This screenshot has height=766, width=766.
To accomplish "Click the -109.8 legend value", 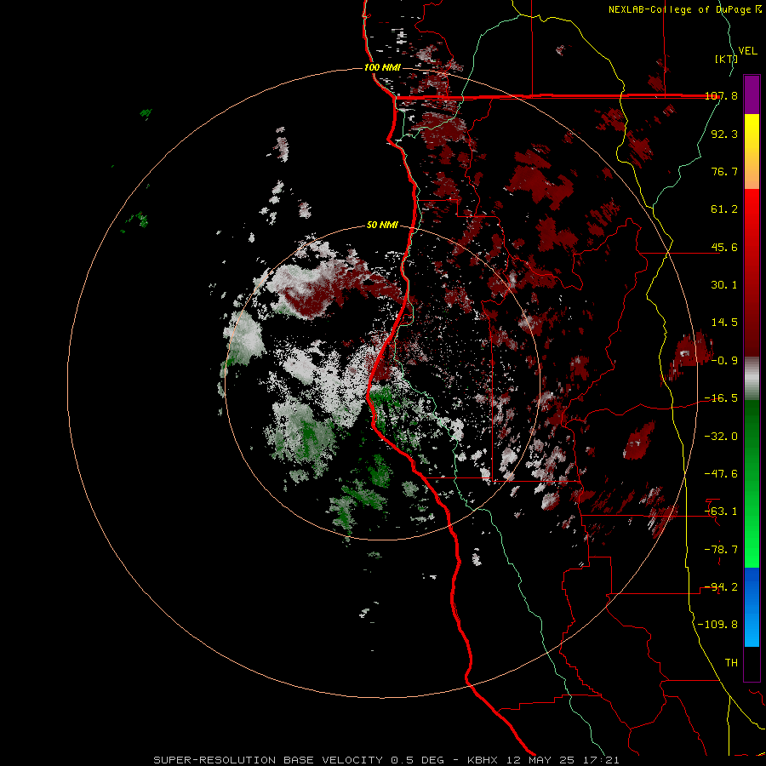I will [717, 625].
